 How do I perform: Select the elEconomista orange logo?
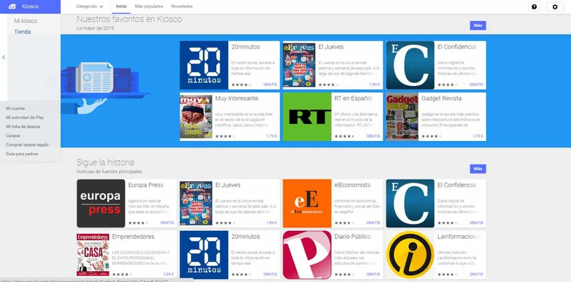[307, 203]
